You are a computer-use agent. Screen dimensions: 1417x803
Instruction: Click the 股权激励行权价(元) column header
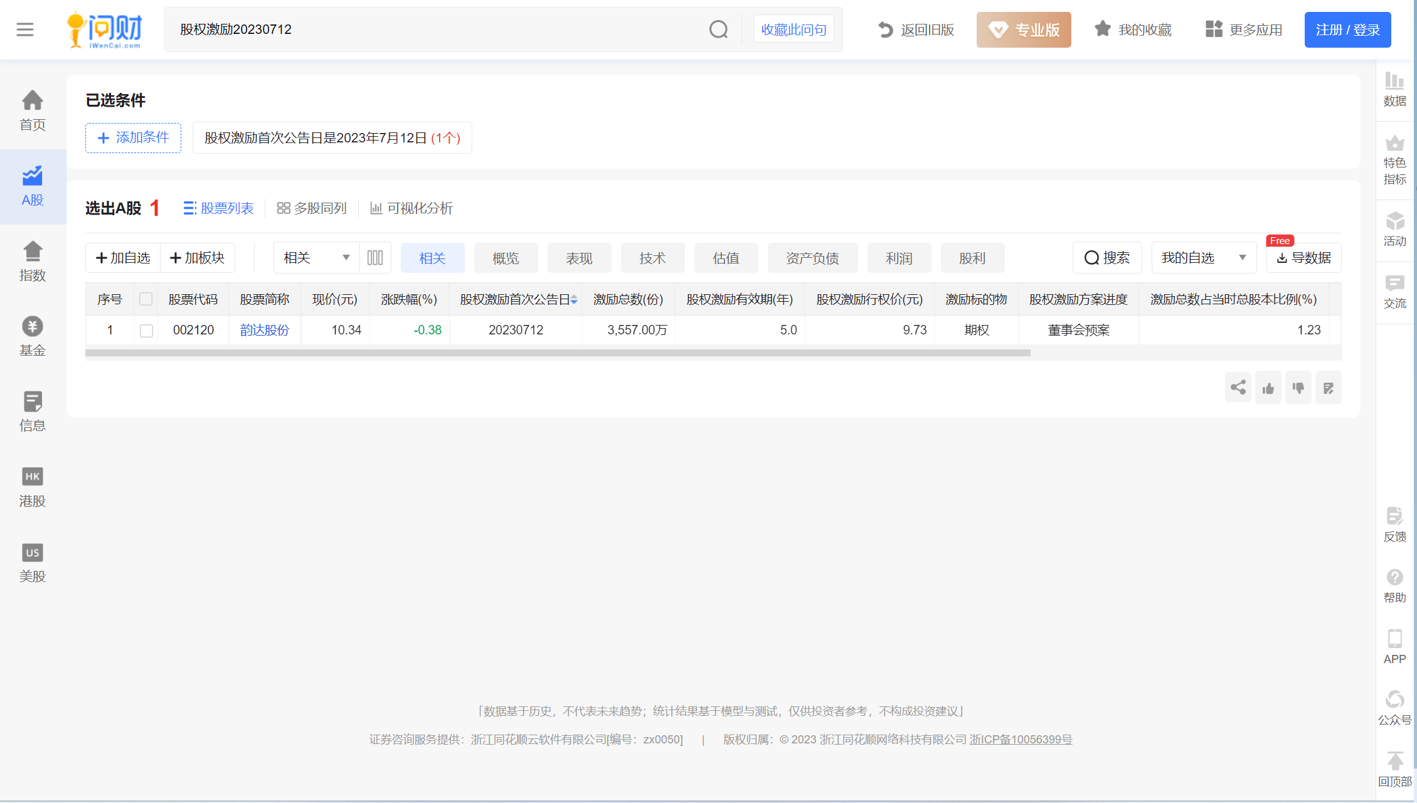(869, 299)
